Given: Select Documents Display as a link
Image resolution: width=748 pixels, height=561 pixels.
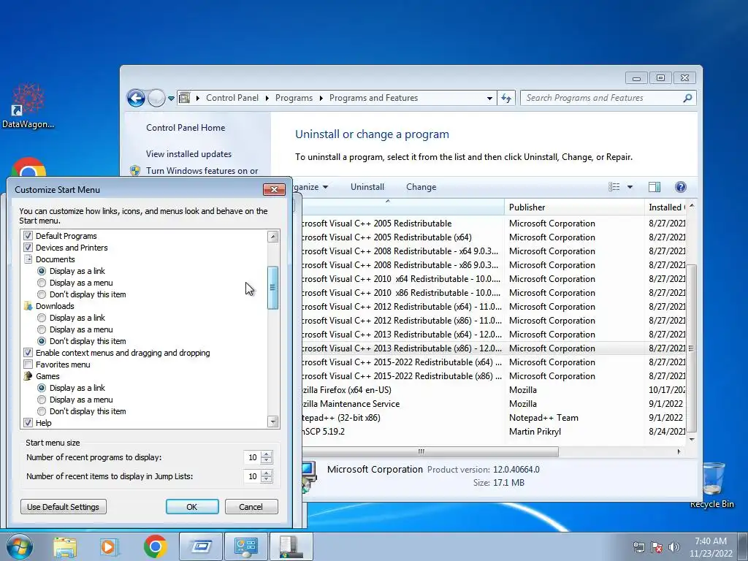Looking at the screenshot, I should (x=42, y=272).
